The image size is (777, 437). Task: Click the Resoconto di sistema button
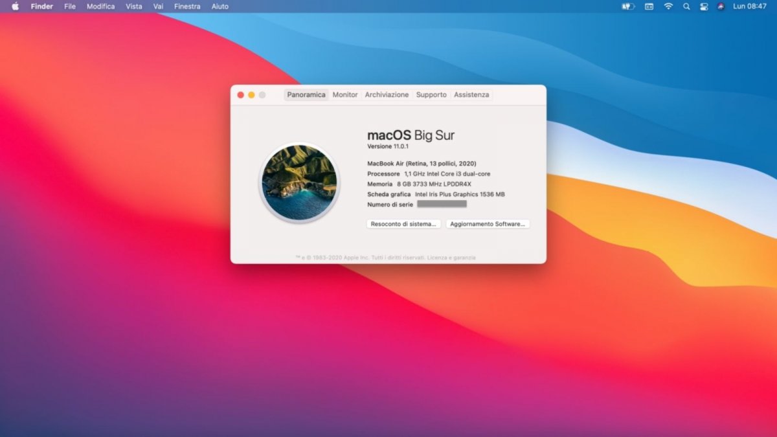403,223
